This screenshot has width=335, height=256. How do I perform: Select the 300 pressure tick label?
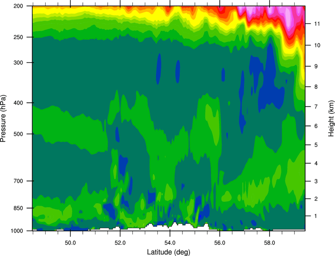click(x=18, y=63)
